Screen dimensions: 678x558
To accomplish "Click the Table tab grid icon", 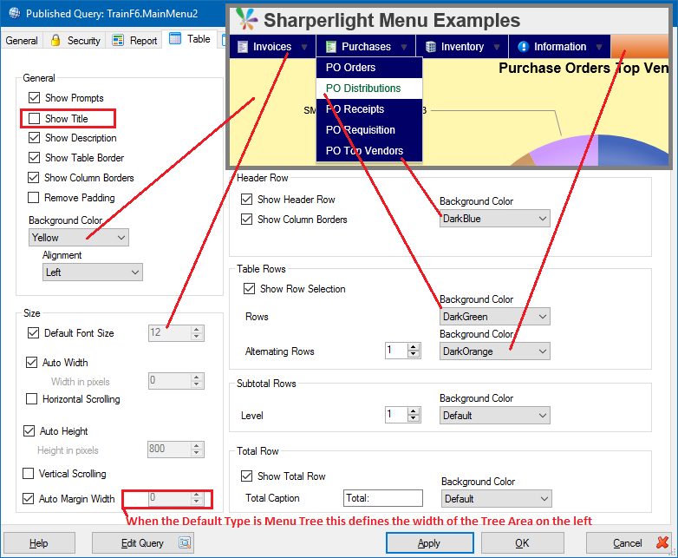I will [175, 38].
